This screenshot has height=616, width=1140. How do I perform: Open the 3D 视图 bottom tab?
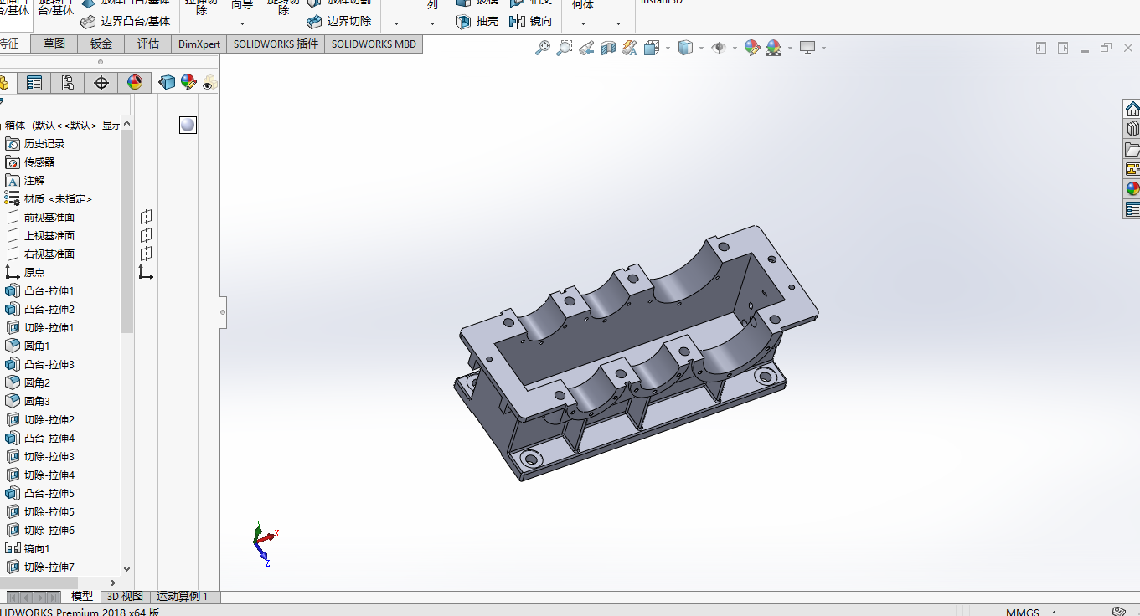(x=126, y=597)
